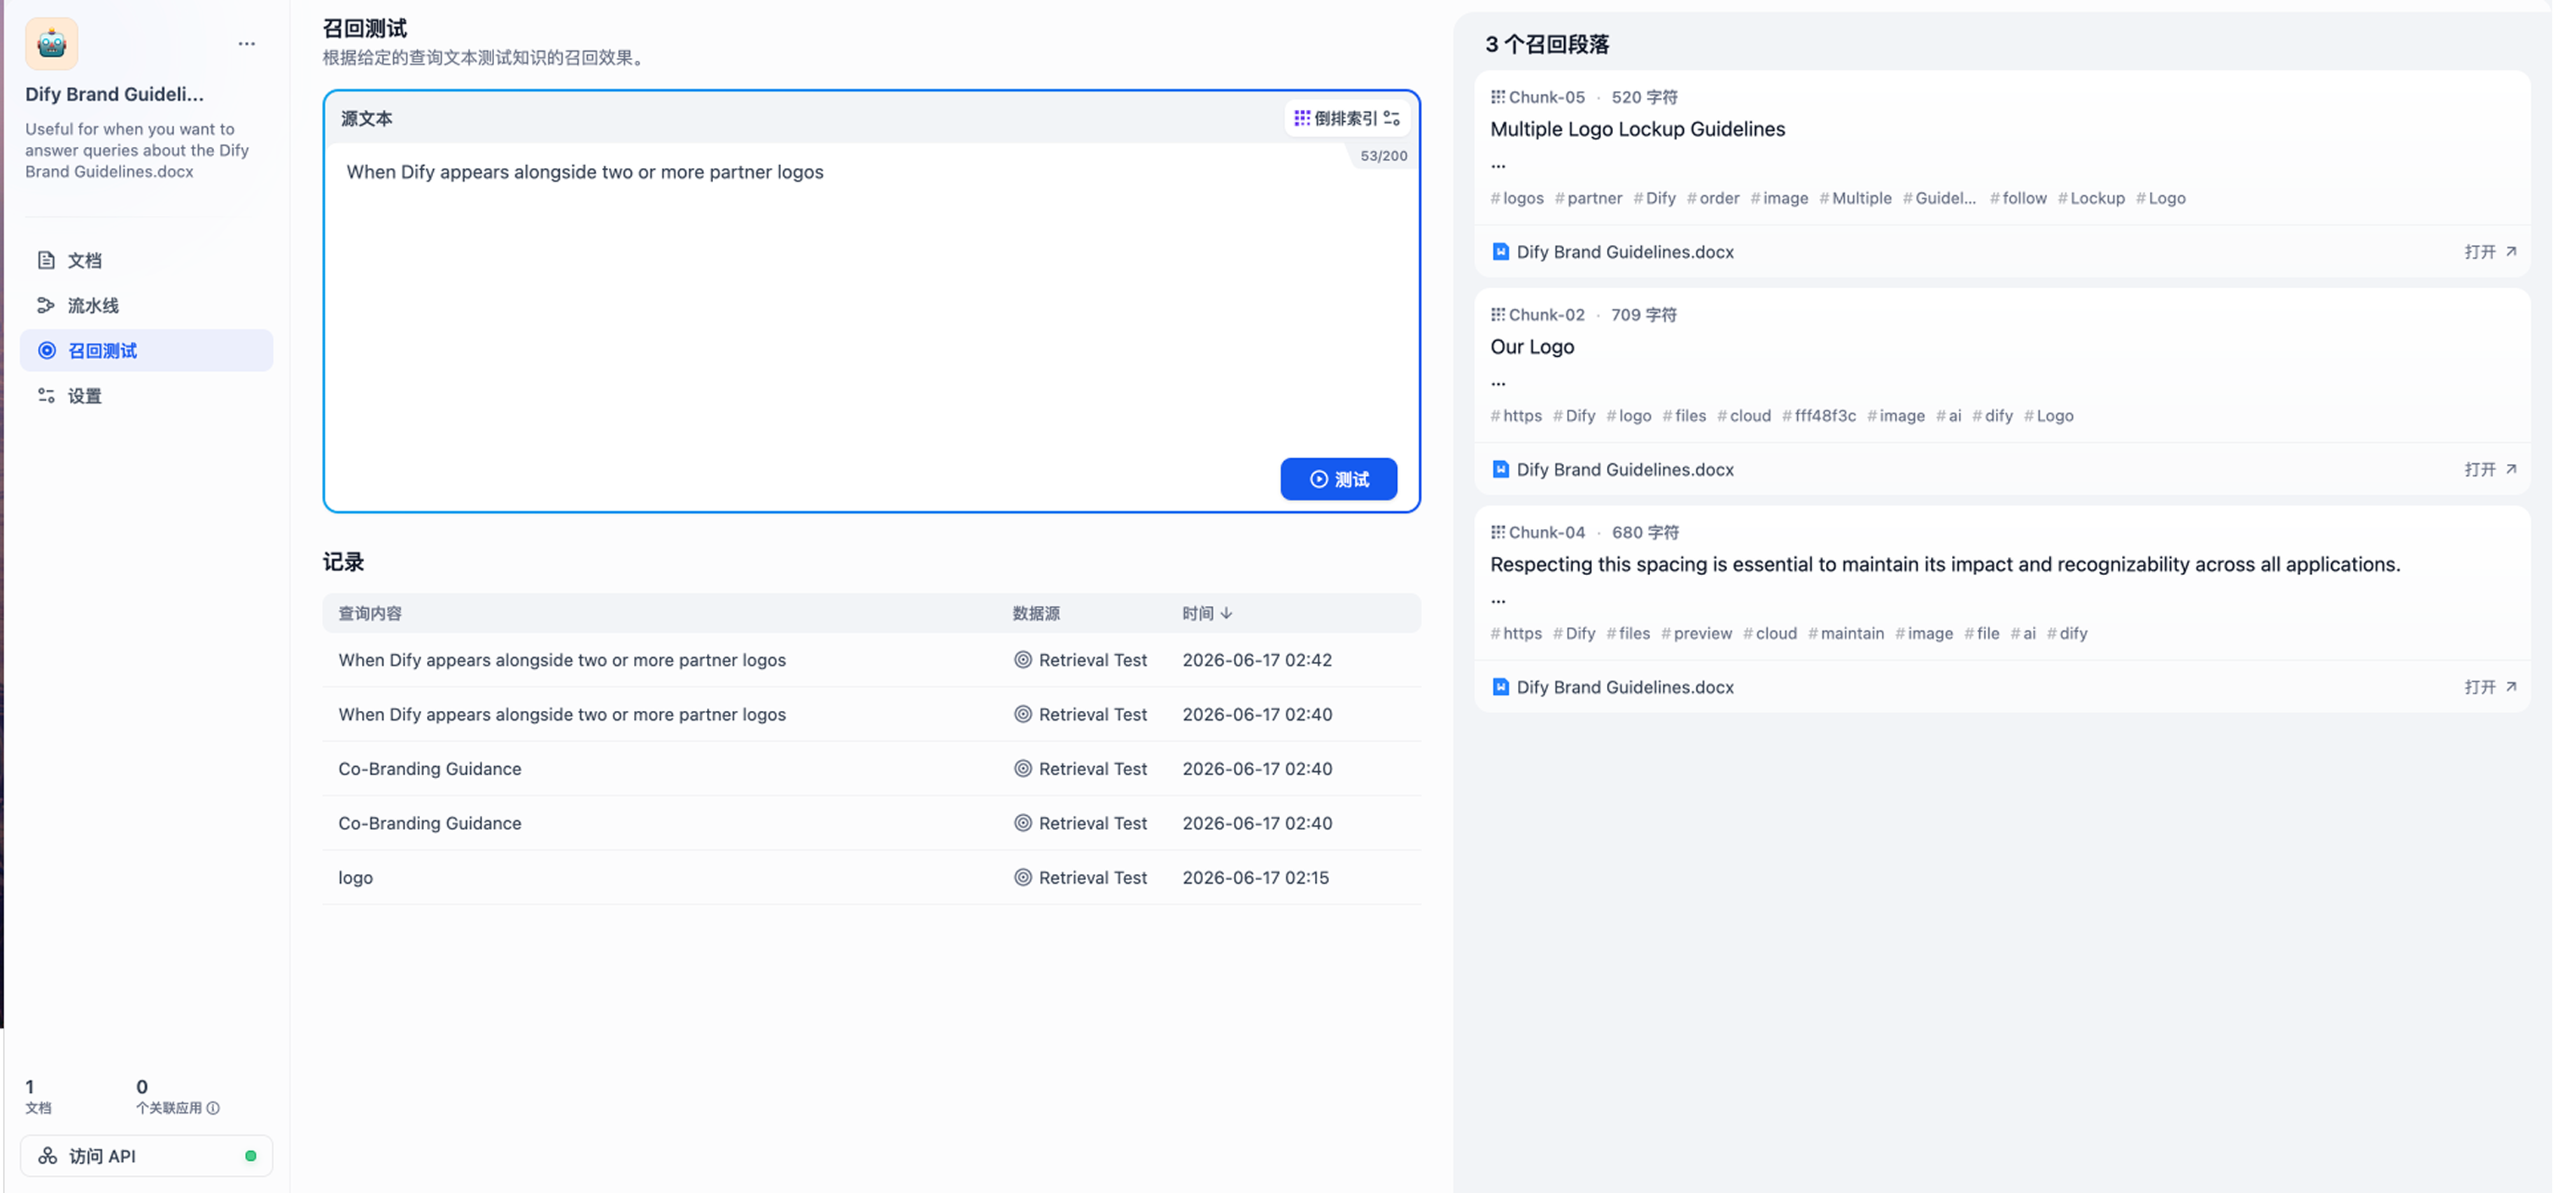Click the Chunk-02 grid handle icon
This screenshot has height=1193, width=2553.
1498,315
